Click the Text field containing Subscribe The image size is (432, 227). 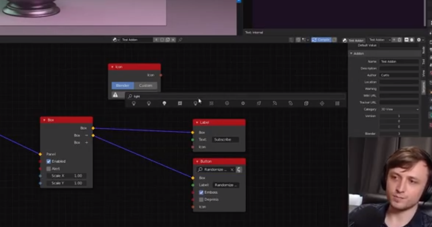225,140
